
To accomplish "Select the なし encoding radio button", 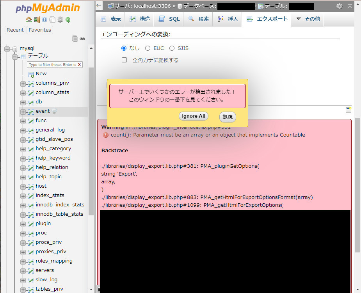I will tap(124, 48).
